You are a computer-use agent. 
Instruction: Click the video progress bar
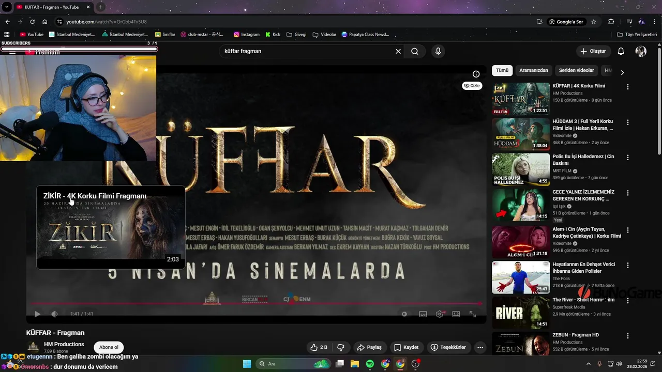pyautogui.click(x=256, y=303)
